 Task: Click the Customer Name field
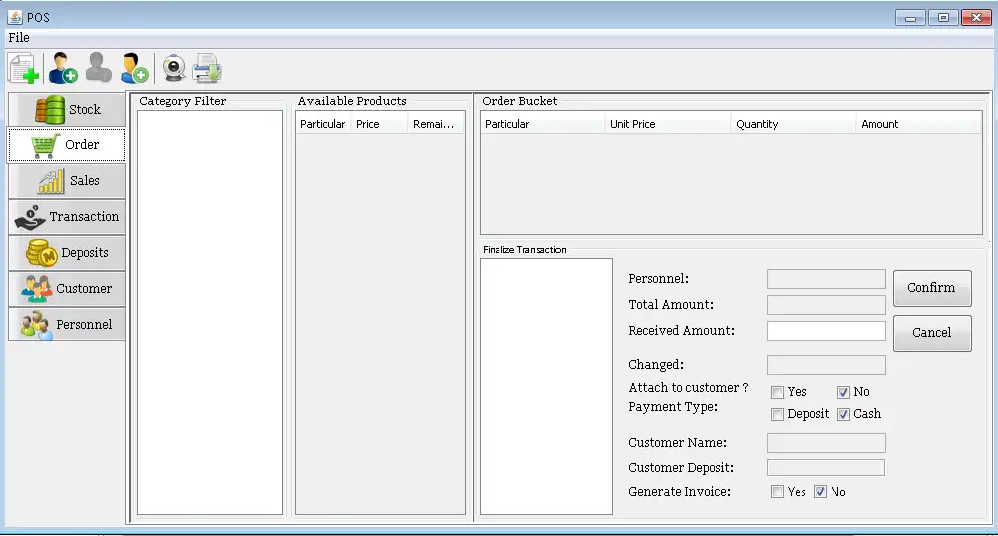pyautogui.click(x=827, y=443)
